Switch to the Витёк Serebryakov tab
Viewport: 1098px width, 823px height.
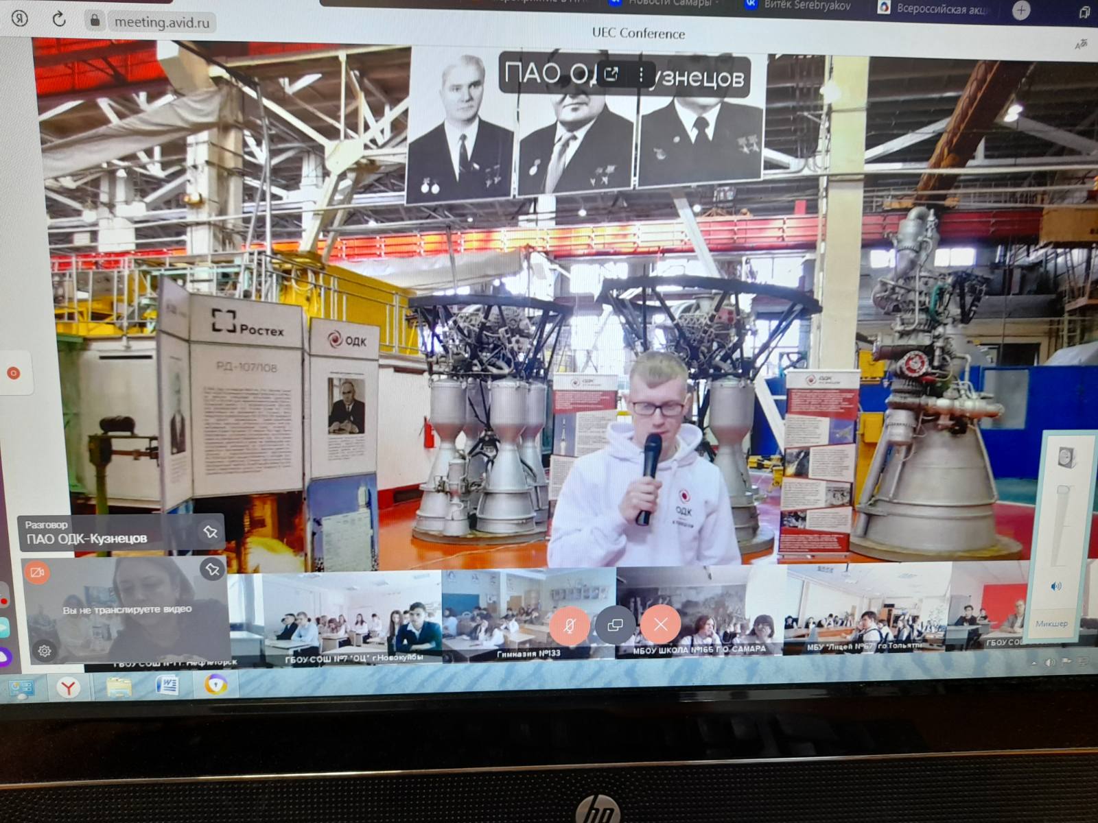pyautogui.click(x=799, y=5)
